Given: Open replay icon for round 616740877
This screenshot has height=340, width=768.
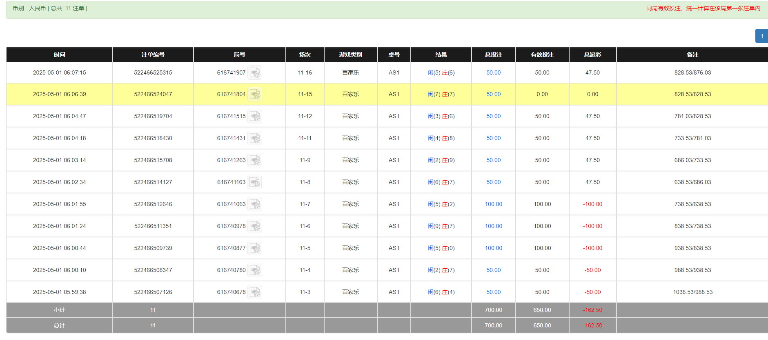Looking at the screenshot, I should click(255, 248).
